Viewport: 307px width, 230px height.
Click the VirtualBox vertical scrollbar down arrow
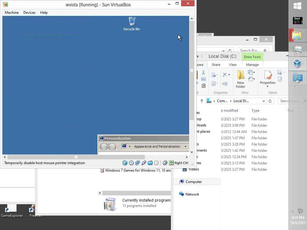click(x=192, y=152)
